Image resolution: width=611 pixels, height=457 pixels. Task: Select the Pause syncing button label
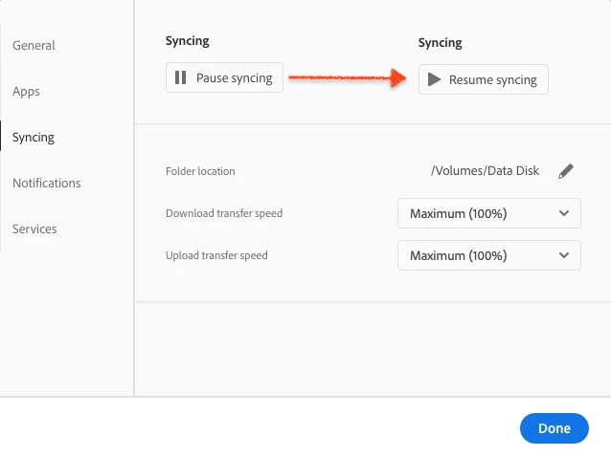[235, 77]
